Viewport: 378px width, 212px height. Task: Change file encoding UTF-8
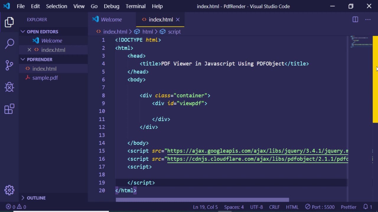coord(256,207)
